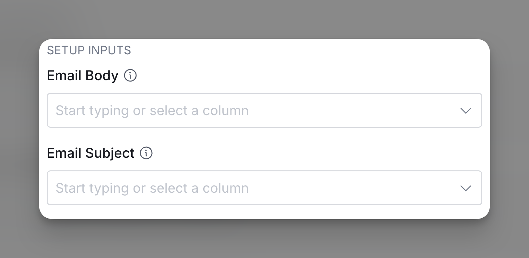Click the info icon beside Email Subject

click(146, 153)
